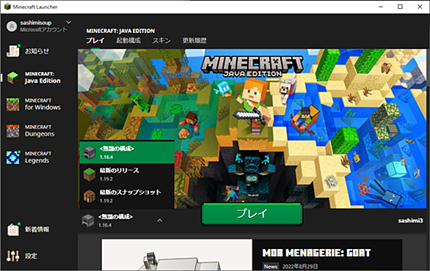Open 新着情報 clipboard icon
Screen dimensions: 430x271
[13, 229]
